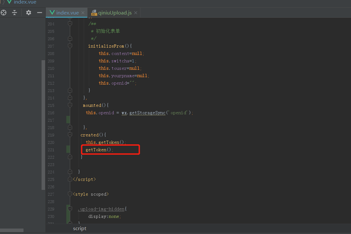Screen dimensions: 351x234
Task: Collapse the style scoped block at line 227
Action: point(70,194)
